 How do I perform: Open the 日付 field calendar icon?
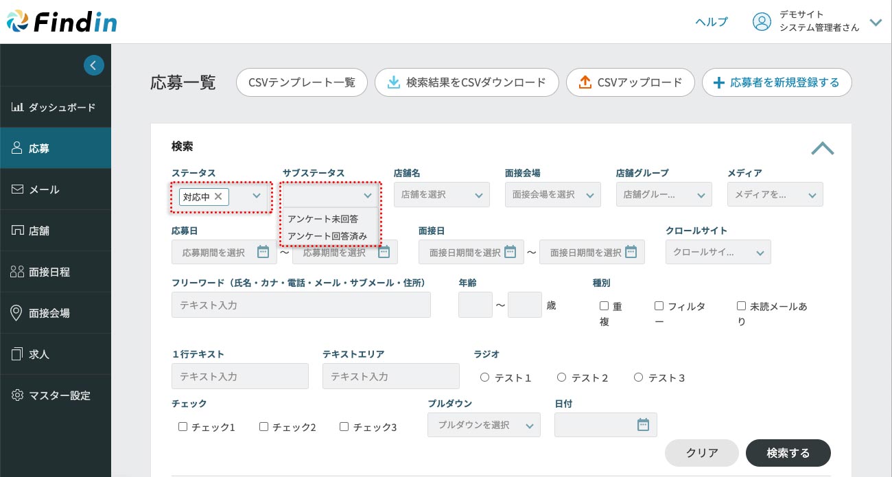click(x=643, y=425)
